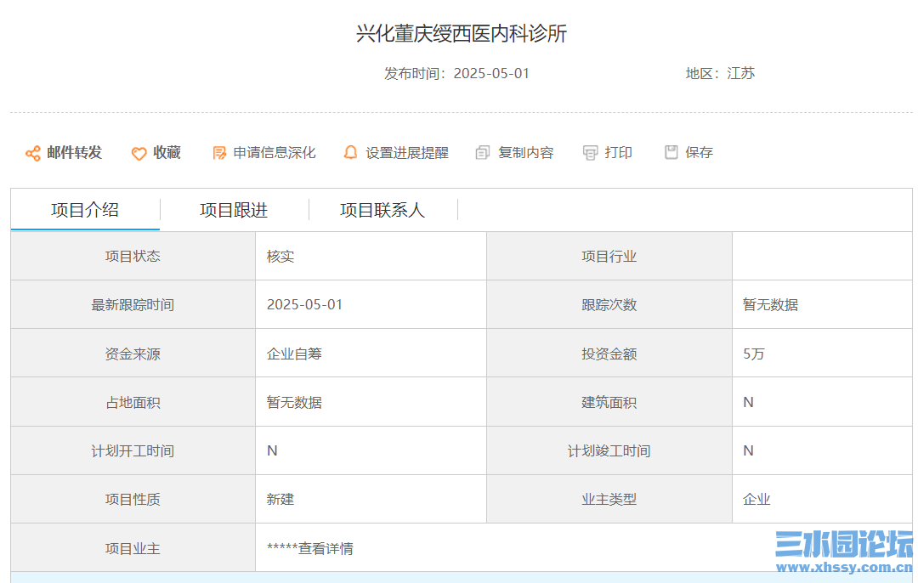
Task: Forward via the 邮件转发 link
Action: (74, 153)
